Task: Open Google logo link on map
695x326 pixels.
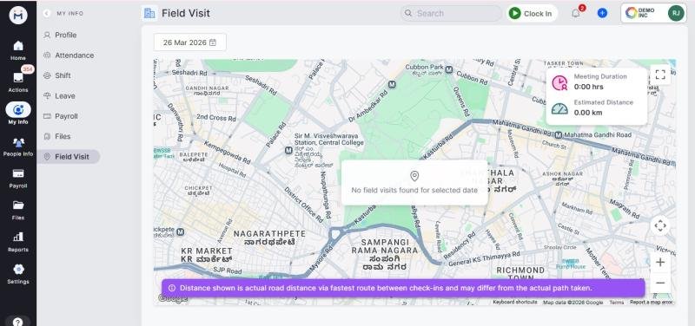Action: [x=173, y=299]
